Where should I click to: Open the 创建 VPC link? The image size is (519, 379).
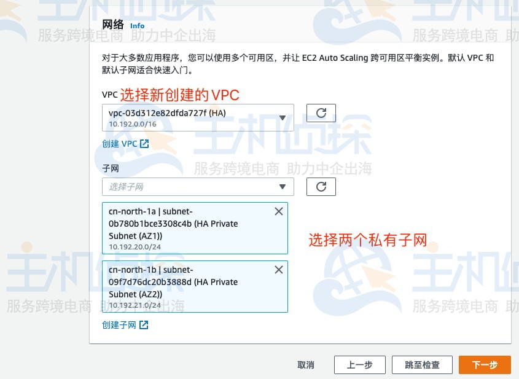[x=120, y=143]
